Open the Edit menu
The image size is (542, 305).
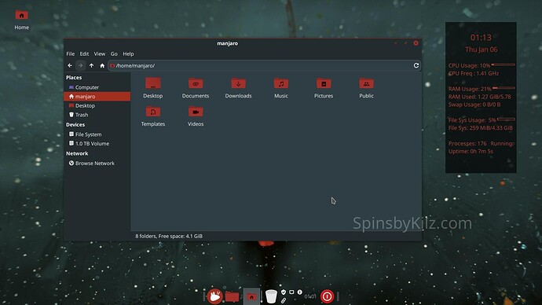click(84, 54)
